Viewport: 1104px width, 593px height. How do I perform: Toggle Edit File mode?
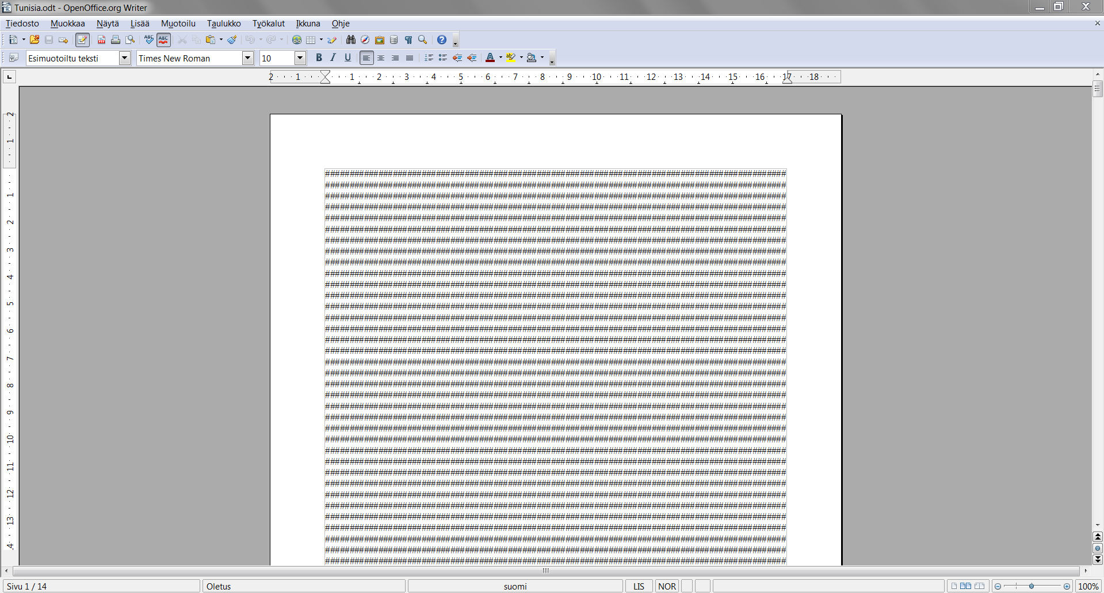click(x=82, y=40)
